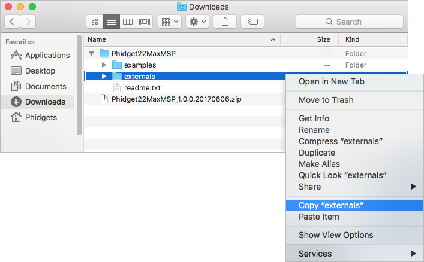This screenshot has height=262, width=424.
Task: Select the Phidget22MaxMSP folder icon
Action: point(104,53)
